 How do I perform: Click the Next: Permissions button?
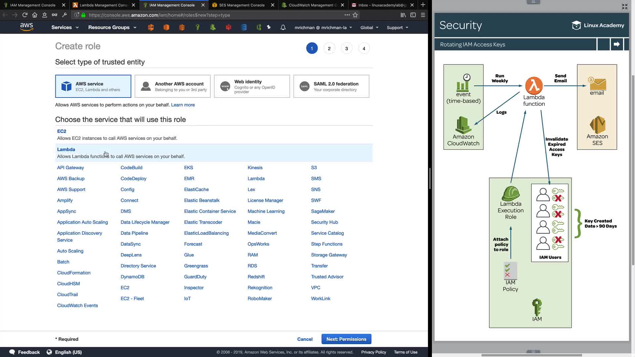346,339
